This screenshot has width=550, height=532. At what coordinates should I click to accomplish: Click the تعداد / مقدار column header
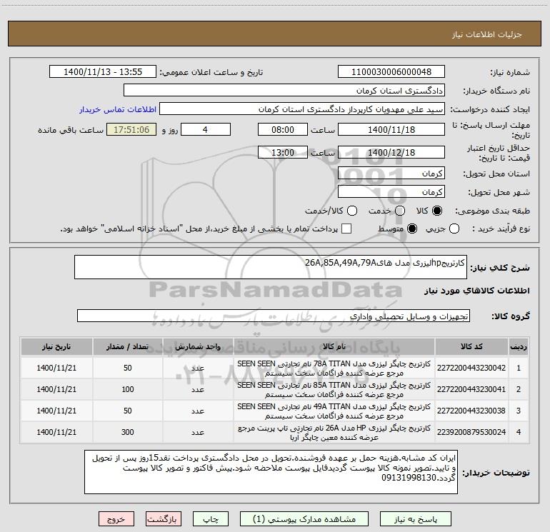tap(128, 346)
